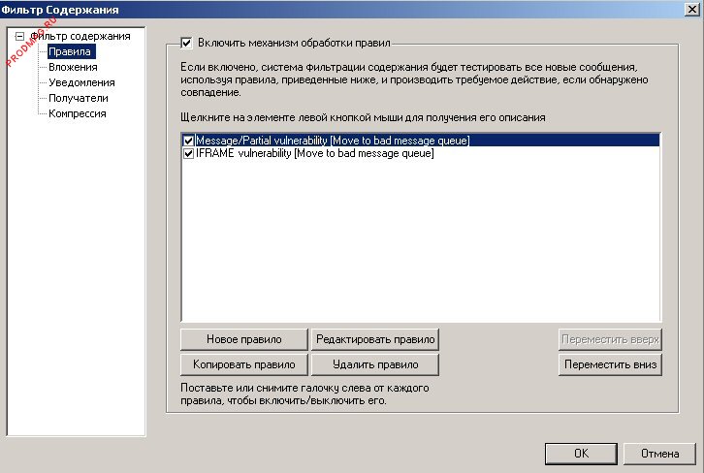Close the Фильтр Содержания window

(688, 9)
